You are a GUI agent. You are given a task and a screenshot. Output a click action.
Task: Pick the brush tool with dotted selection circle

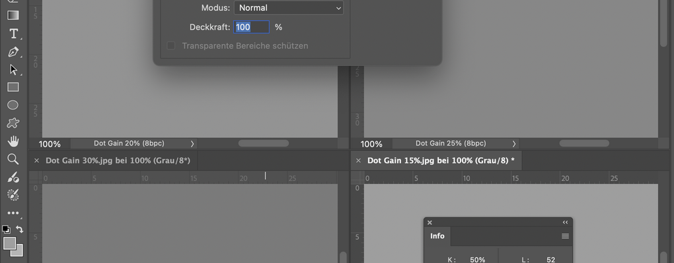pyautogui.click(x=13, y=195)
